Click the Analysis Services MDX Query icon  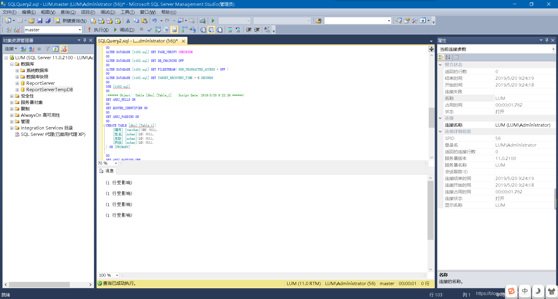point(101,21)
